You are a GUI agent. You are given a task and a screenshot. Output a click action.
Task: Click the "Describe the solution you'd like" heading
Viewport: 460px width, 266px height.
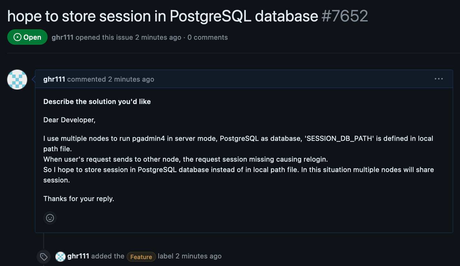click(x=97, y=101)
